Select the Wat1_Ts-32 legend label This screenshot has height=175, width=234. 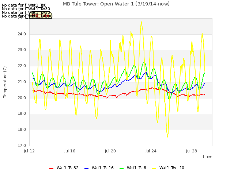coord(67,168)
